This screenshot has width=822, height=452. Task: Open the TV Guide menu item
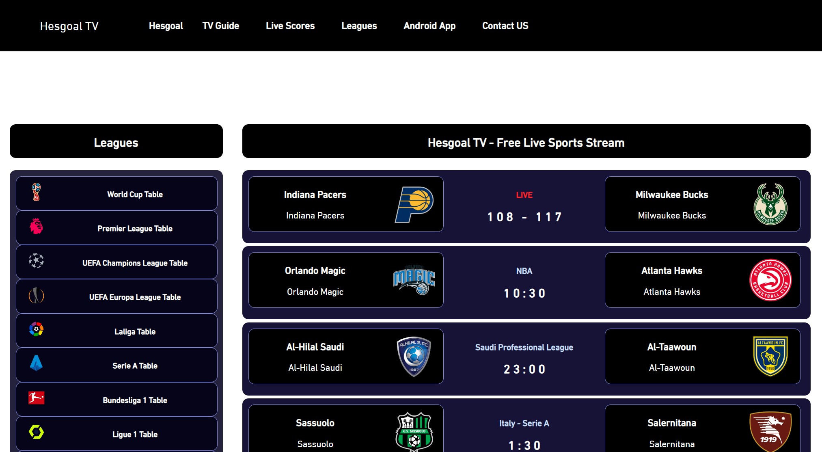click(x=221, y=26)
